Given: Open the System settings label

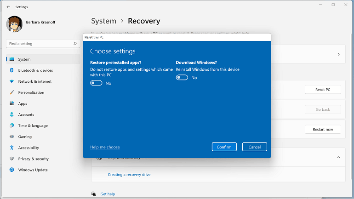Looking at the screenshot, I should click(24, 59).
